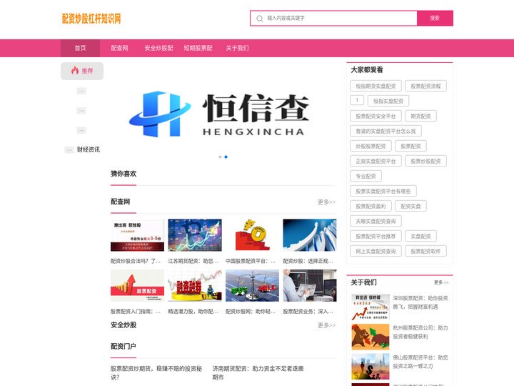The width and height of the screenshot is (514, 386).
Task: Select the 推荐 sidebar button
Action: 82,71
